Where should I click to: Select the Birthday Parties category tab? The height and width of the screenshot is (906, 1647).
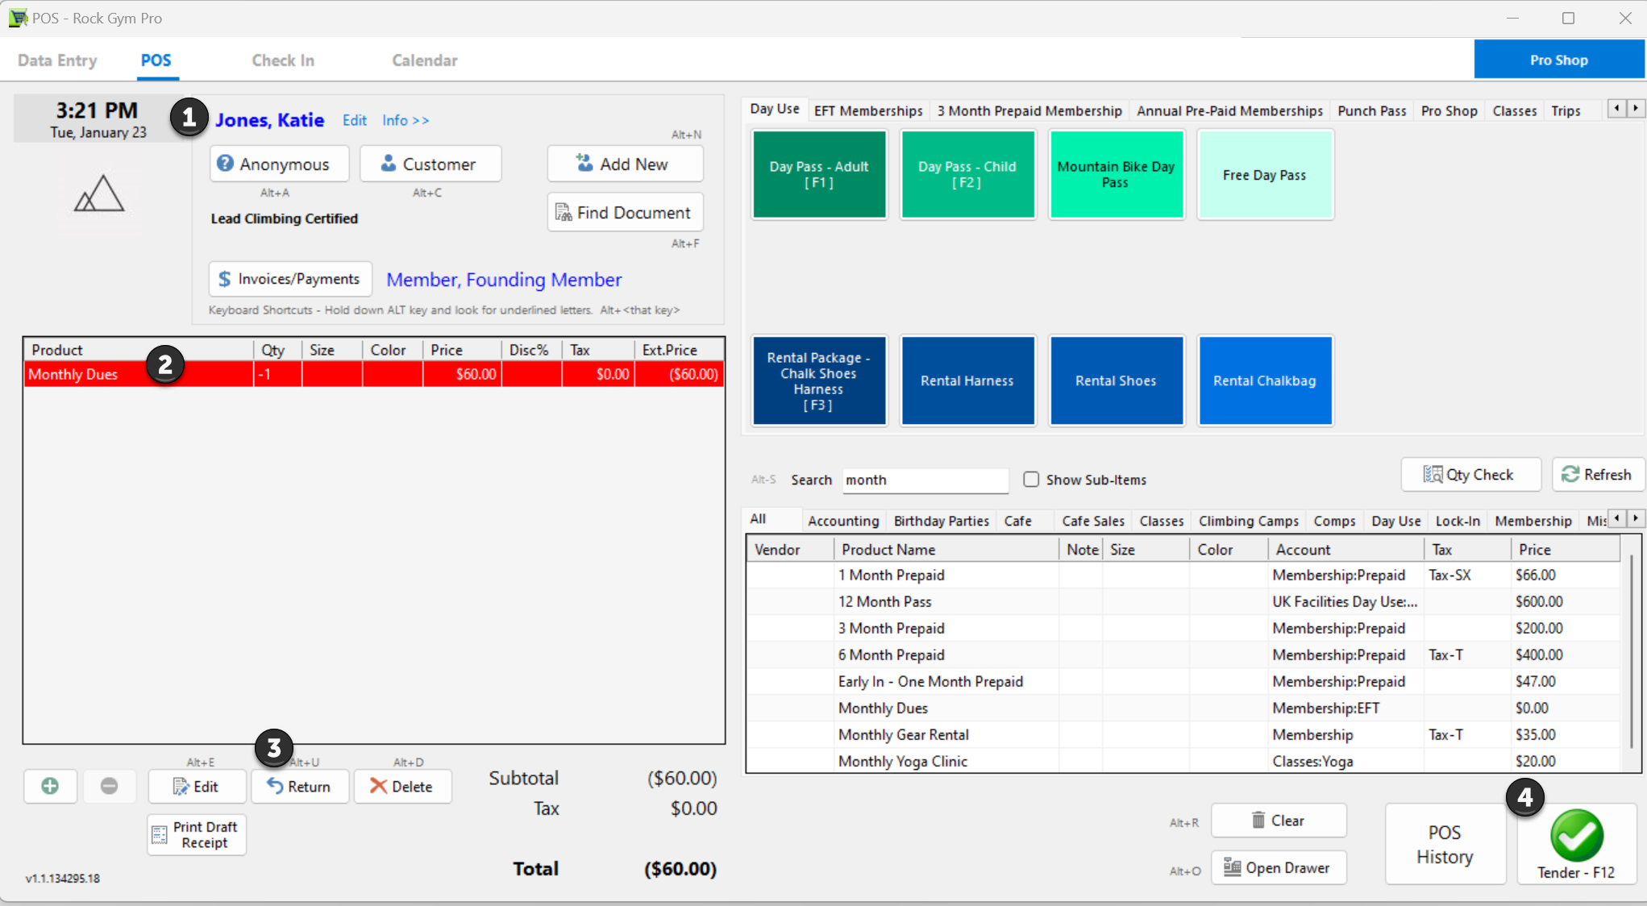click(941, 521)
